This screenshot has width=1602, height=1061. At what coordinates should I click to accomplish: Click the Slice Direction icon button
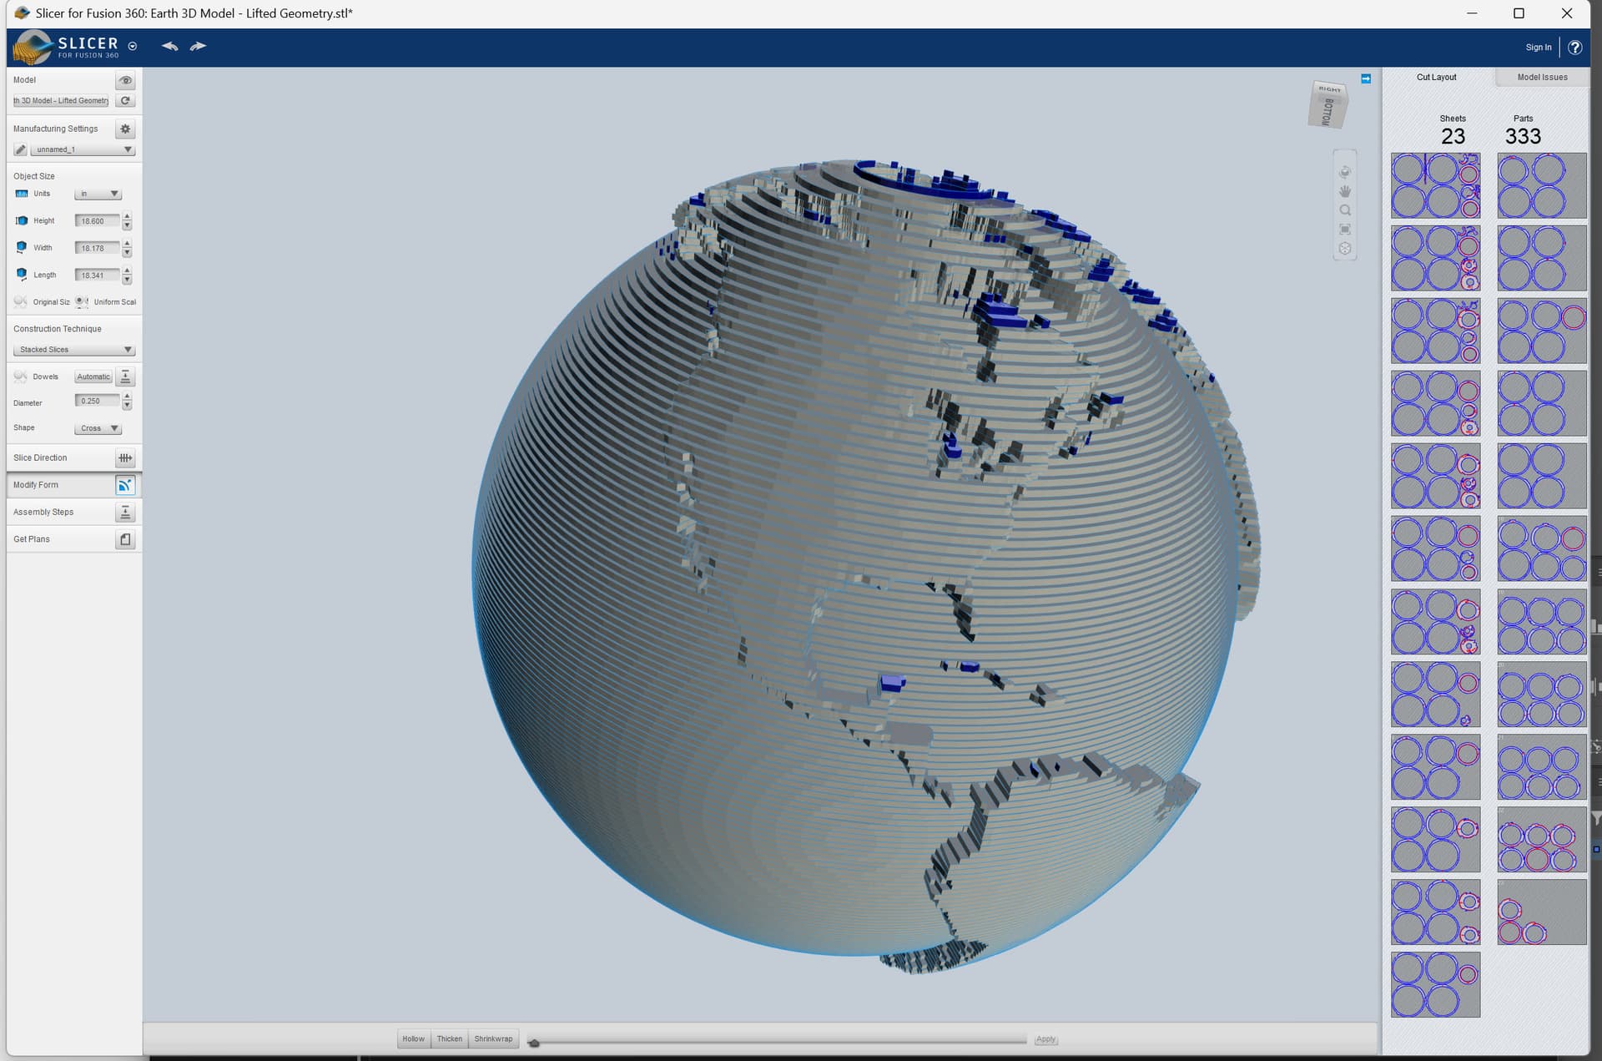(125, 457)
